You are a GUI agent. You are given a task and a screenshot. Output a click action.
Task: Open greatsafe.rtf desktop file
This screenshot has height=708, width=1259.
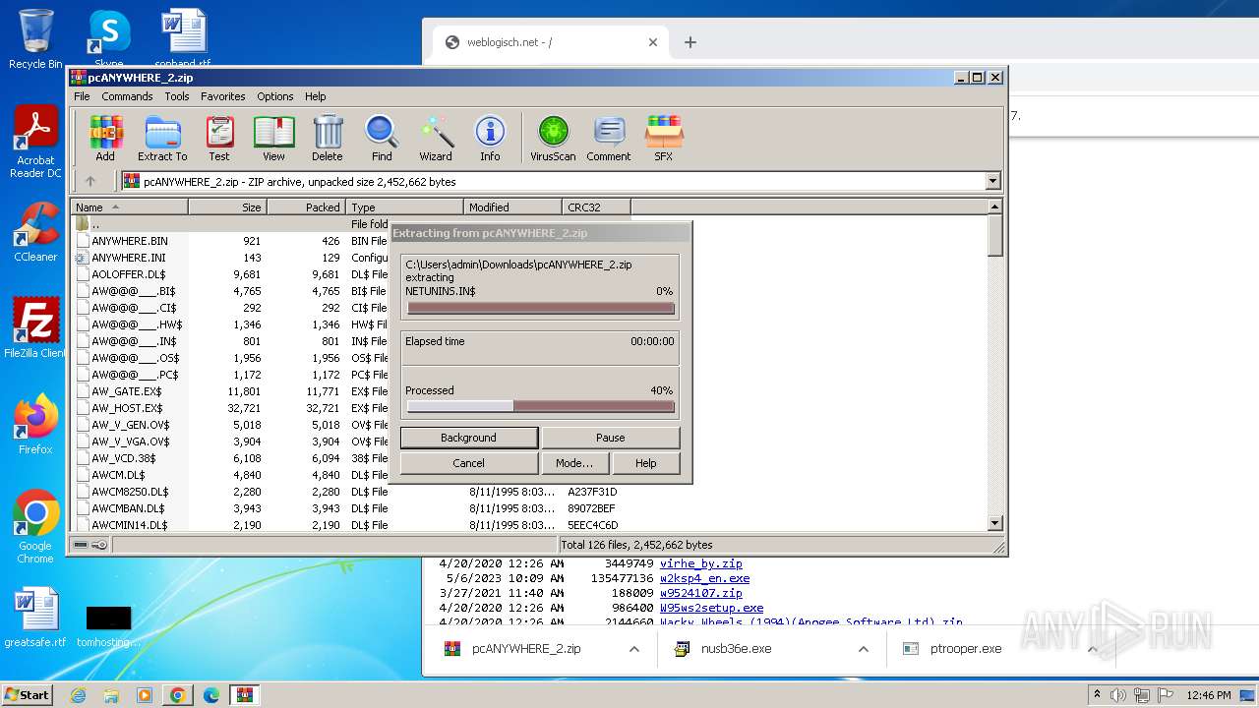(35, 618)
